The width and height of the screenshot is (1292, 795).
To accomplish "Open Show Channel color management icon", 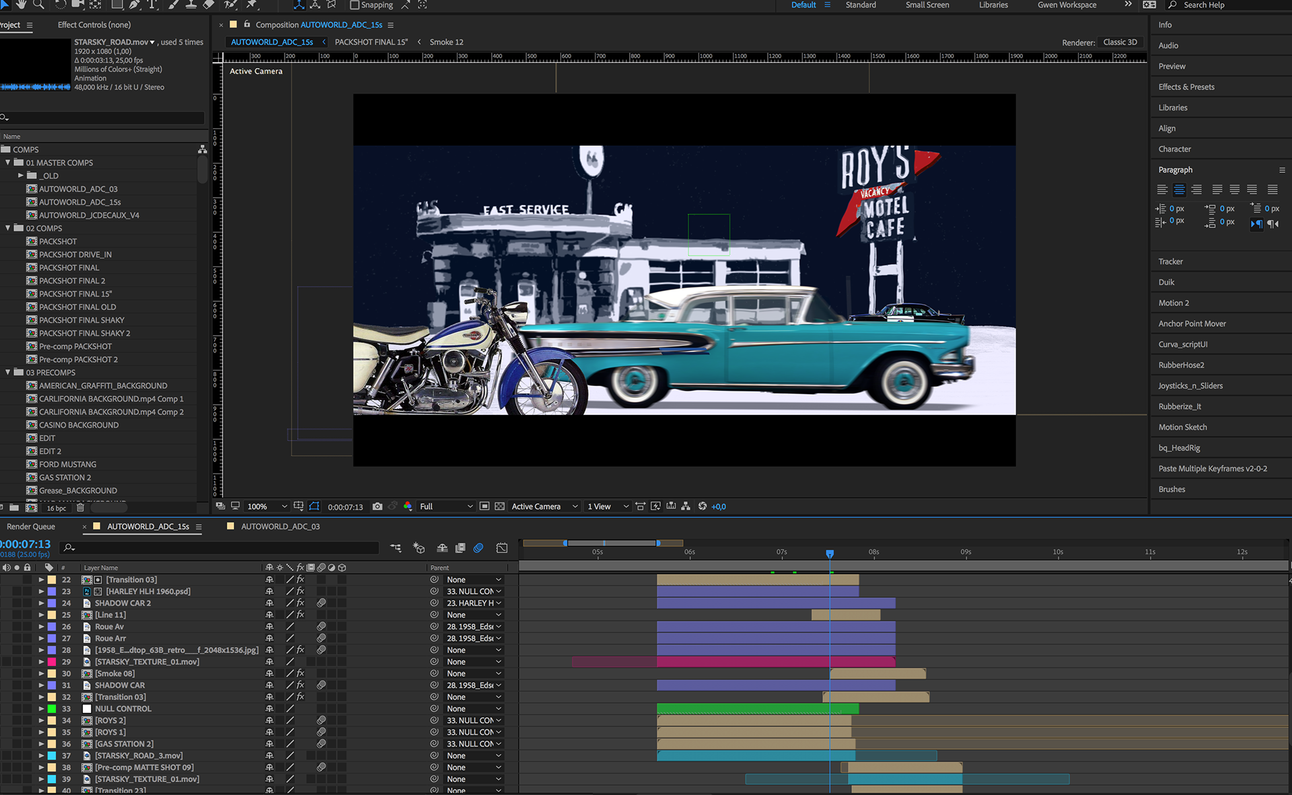I will click(408, 506).
